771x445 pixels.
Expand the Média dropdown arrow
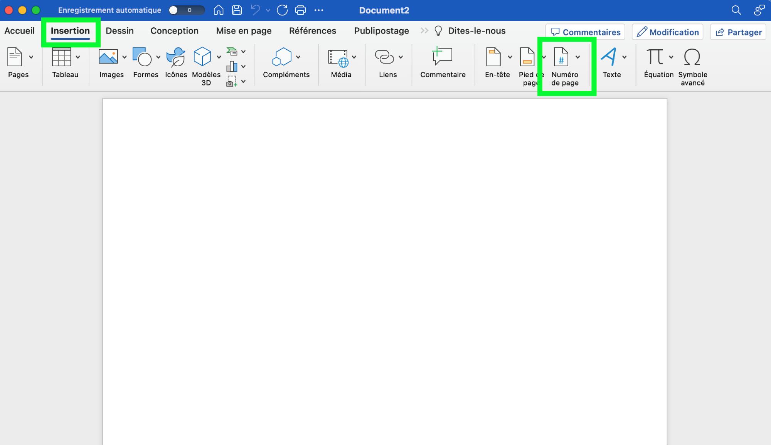point(354,57)
